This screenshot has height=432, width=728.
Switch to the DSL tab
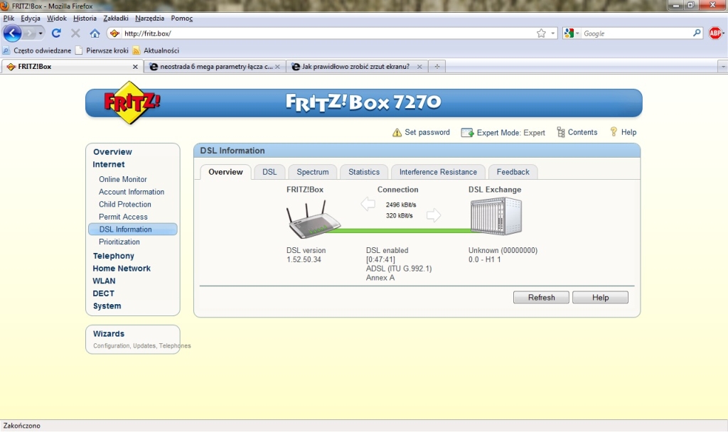269,172
